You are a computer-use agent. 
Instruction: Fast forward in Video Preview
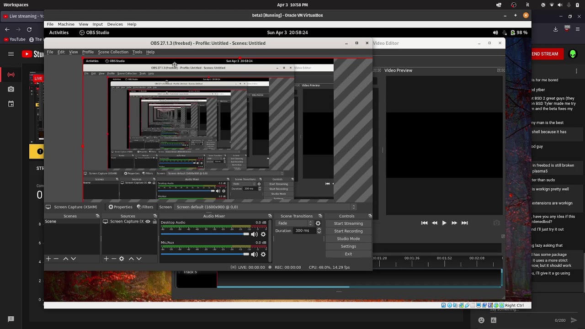click(x=454, y=223)
